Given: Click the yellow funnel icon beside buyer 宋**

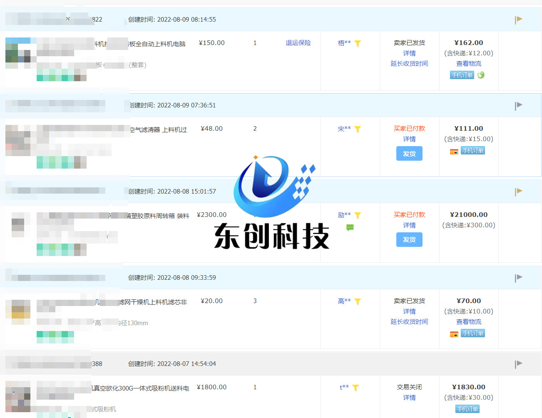Looking at the screenshot, I should point(358,129).
